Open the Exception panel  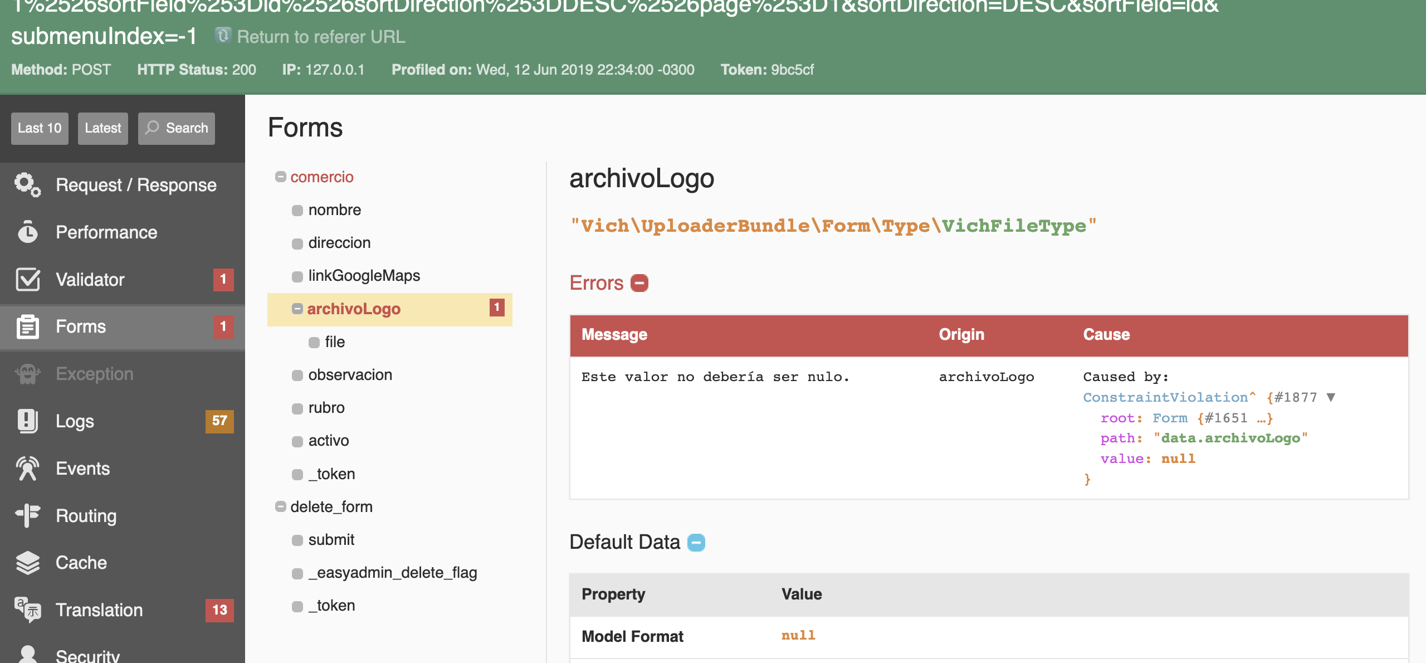(x=123, y=374)
